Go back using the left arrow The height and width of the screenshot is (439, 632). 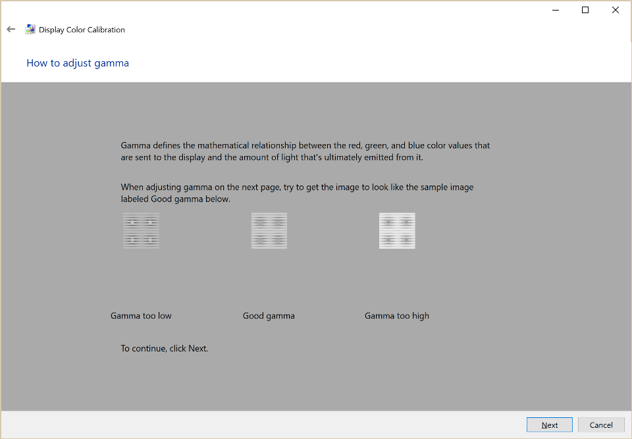click(11, 29)
